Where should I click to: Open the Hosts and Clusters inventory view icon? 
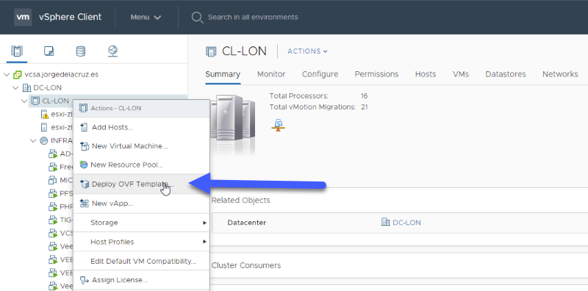click(x=17, y=51)
